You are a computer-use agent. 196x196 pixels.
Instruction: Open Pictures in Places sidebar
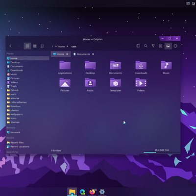[x=28, y=78]
